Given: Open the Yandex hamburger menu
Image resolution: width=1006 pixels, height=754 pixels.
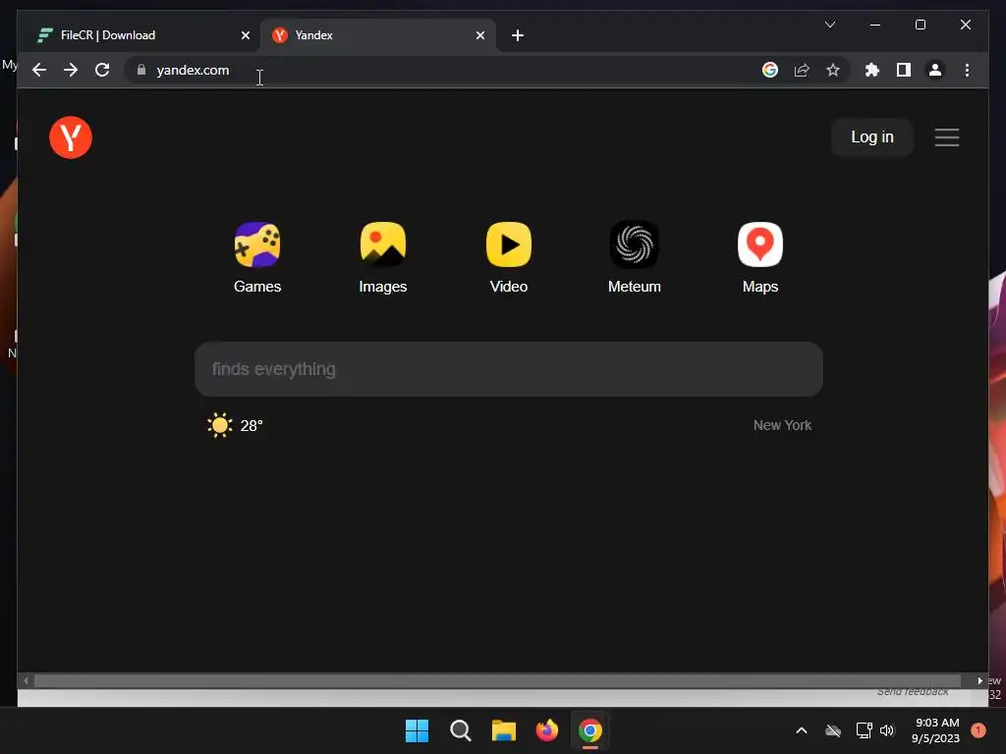Looking at the screenshot, I should tap(947, 137).
